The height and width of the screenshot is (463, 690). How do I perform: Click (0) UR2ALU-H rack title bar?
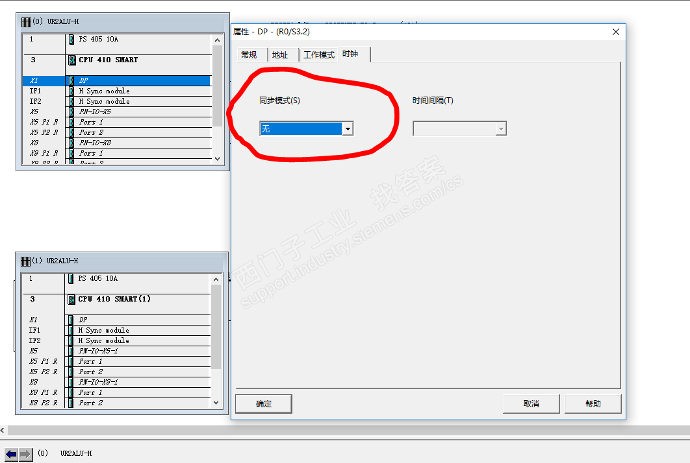pyautogui.click(x=123, y=22)
